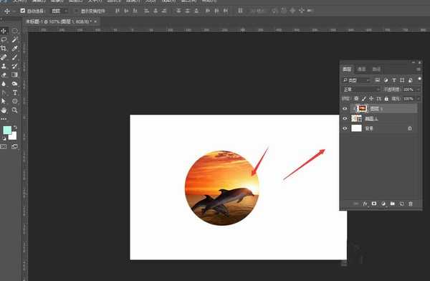The image size is (430, 281).
Task: Select the Gradient tool
Action: click(x=15, y=75)
